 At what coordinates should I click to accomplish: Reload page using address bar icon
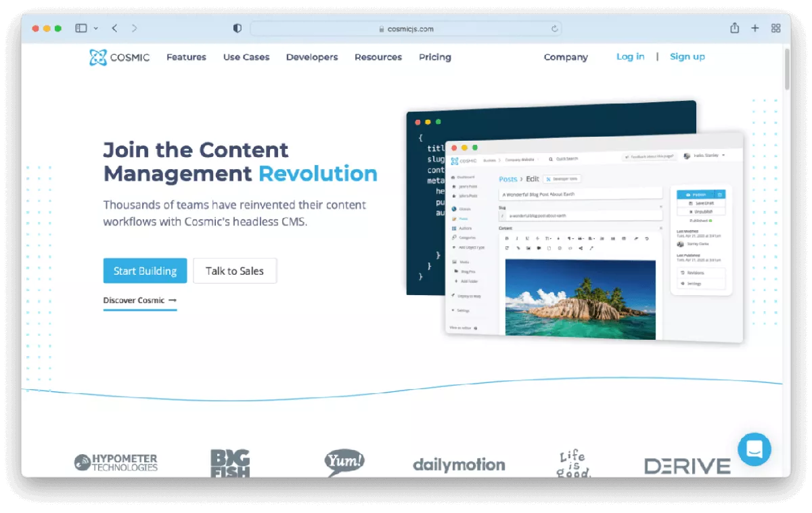(x=554, y=29)
